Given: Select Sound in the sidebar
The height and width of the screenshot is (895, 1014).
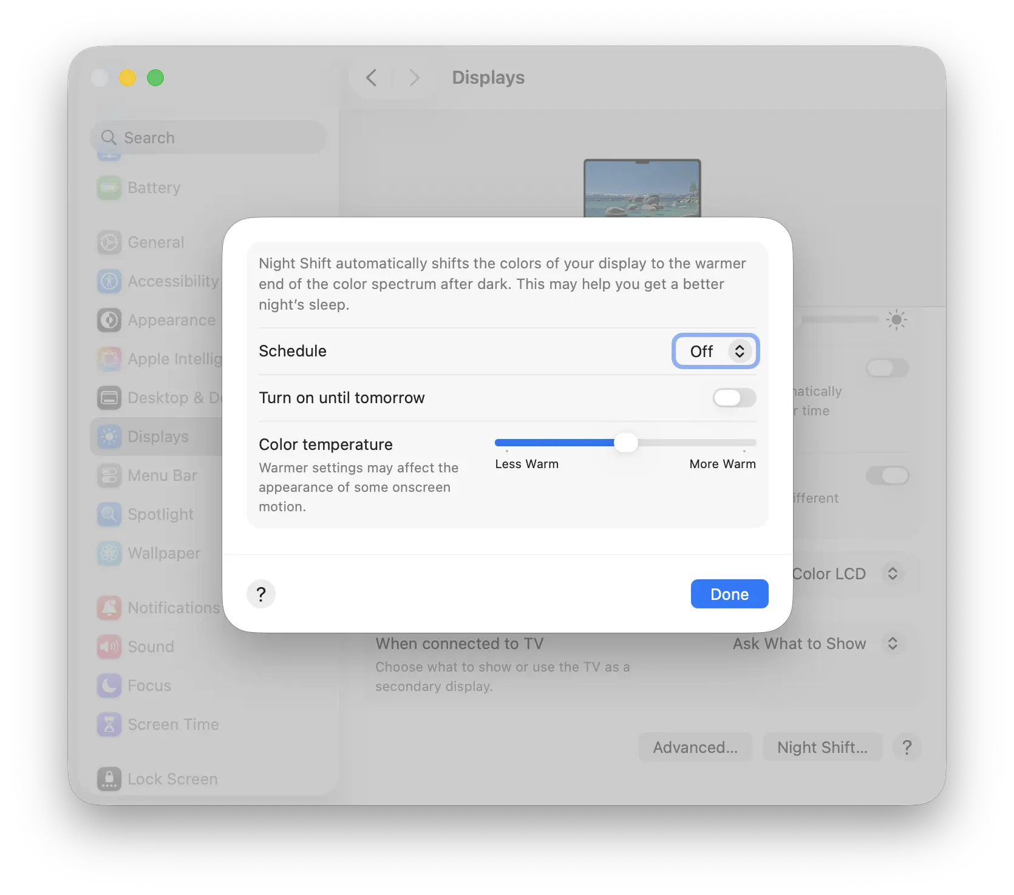Looking at the screenshot, I should [151, 647].
